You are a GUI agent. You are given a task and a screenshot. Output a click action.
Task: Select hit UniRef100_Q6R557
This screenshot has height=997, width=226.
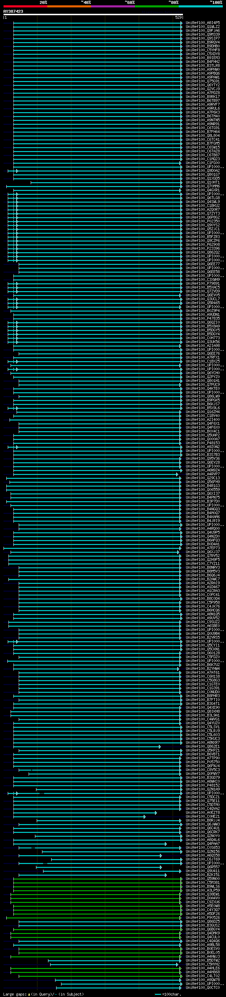pyautogui.click(x=202, y=867)
